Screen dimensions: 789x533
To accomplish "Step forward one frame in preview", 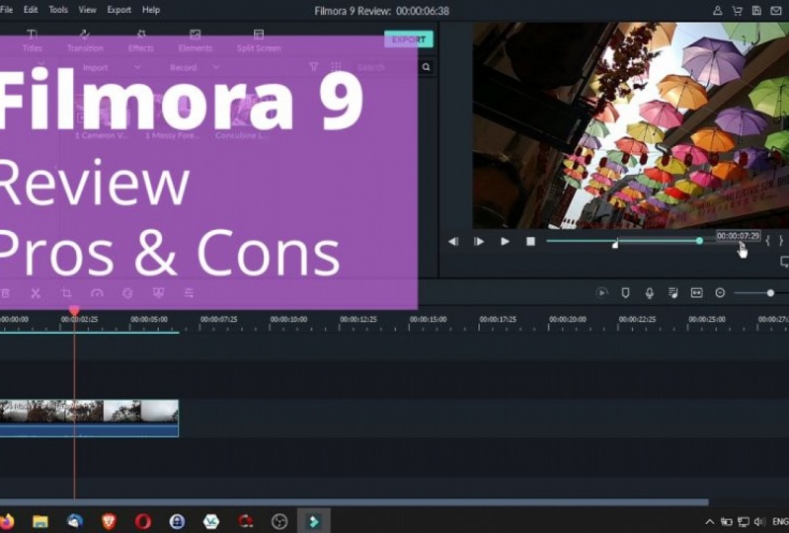I will pos(479,242).
